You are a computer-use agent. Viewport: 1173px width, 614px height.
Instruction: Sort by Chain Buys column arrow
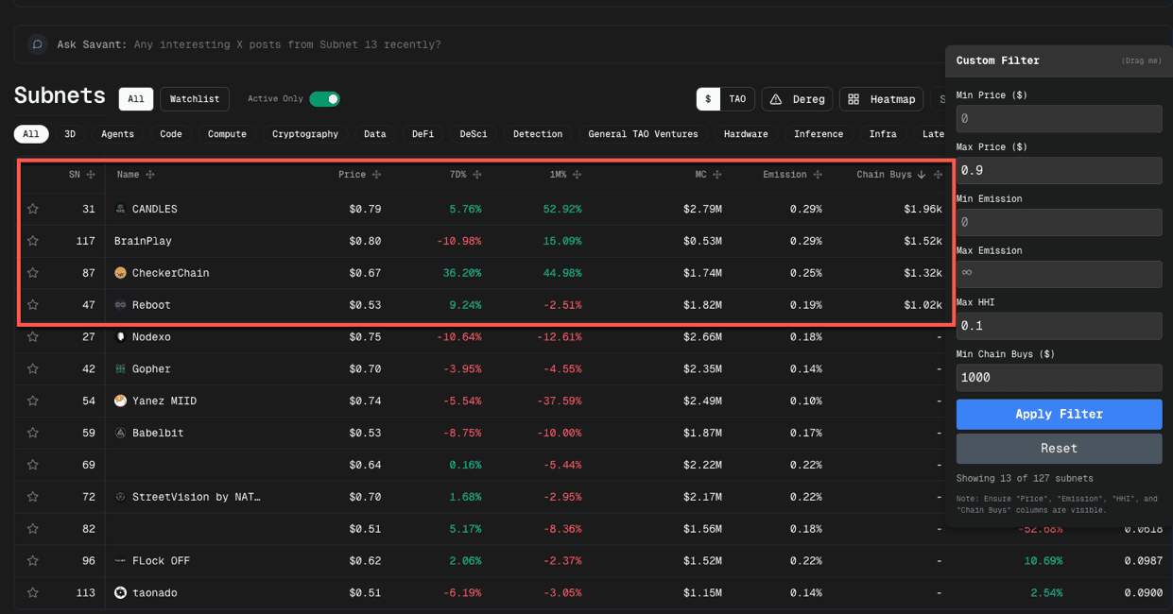922,175
